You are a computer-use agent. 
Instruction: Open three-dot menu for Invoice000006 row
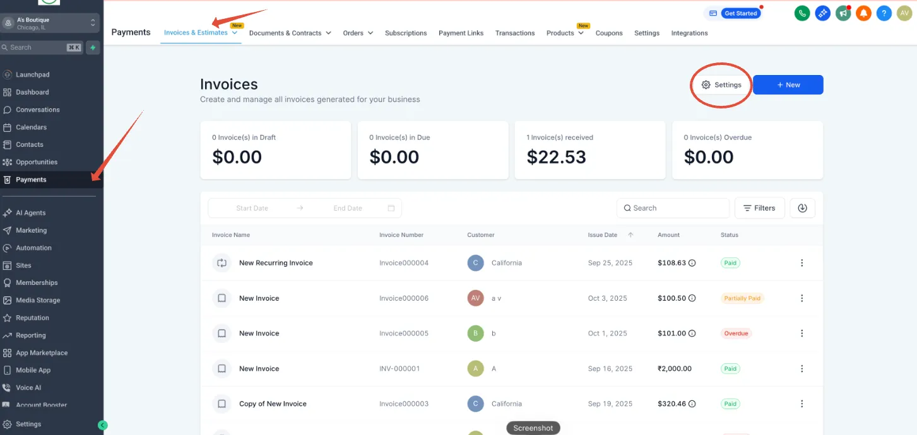pos(802,298)
